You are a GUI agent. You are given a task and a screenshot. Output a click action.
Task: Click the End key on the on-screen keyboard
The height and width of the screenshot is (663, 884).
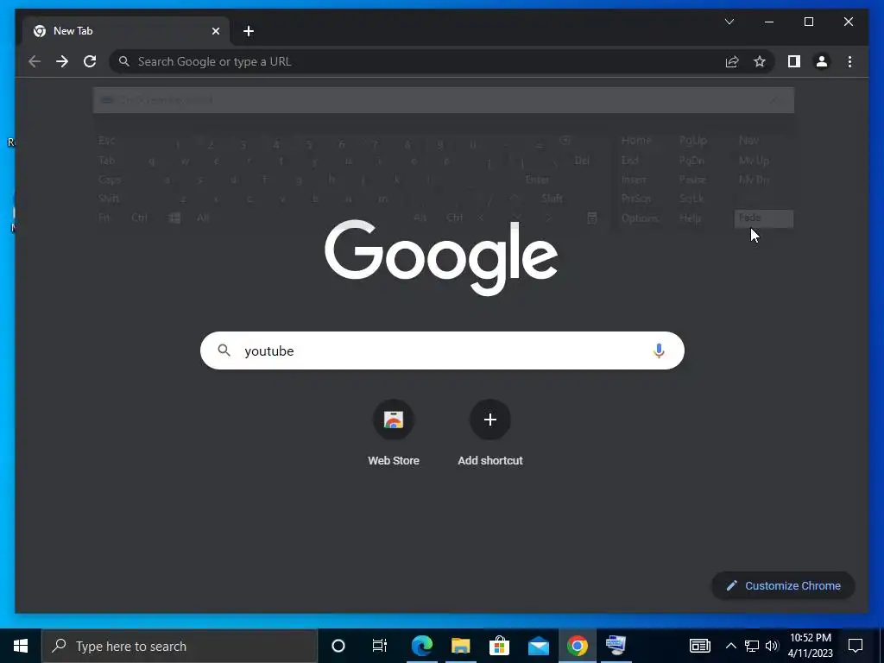[629, 161]
